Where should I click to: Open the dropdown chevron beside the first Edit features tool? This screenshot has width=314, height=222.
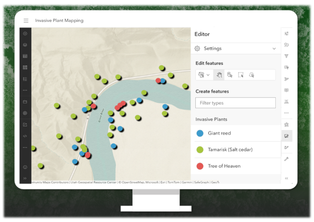(208, 75)
